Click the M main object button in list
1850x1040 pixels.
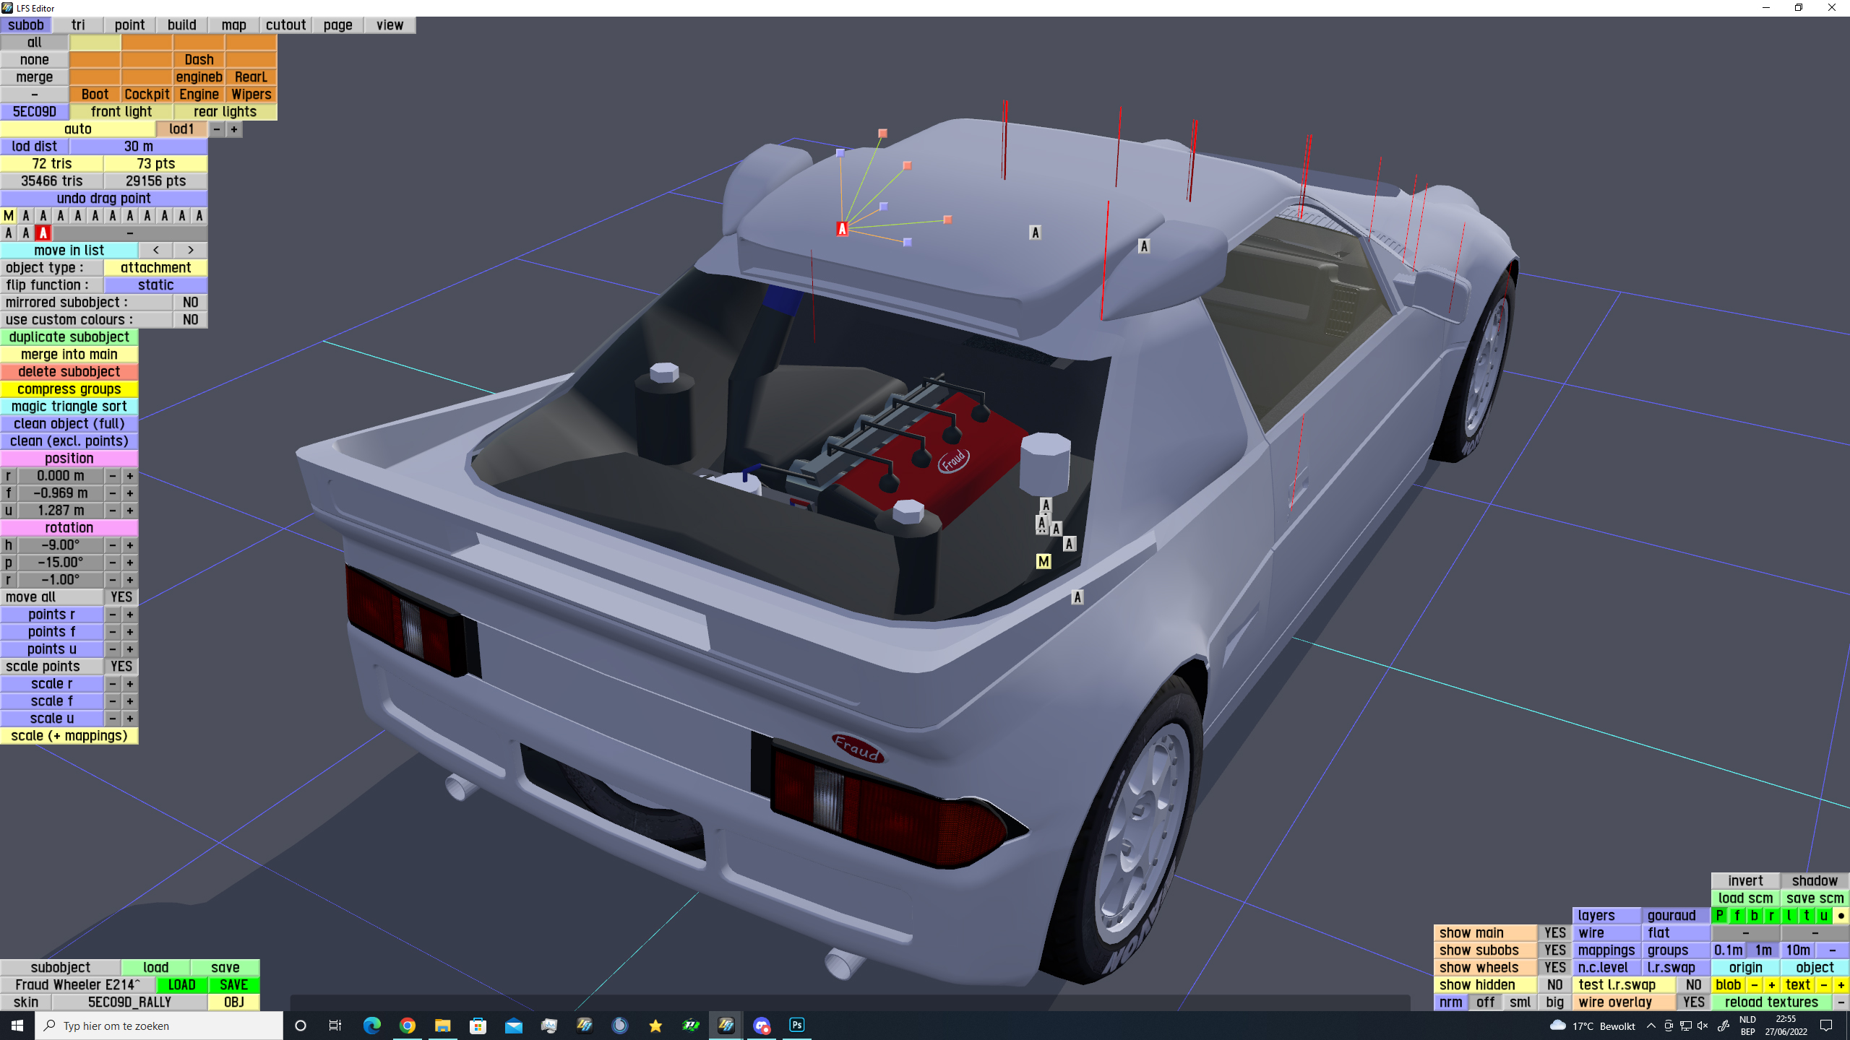pyautogui.click(x=9, y=215)
